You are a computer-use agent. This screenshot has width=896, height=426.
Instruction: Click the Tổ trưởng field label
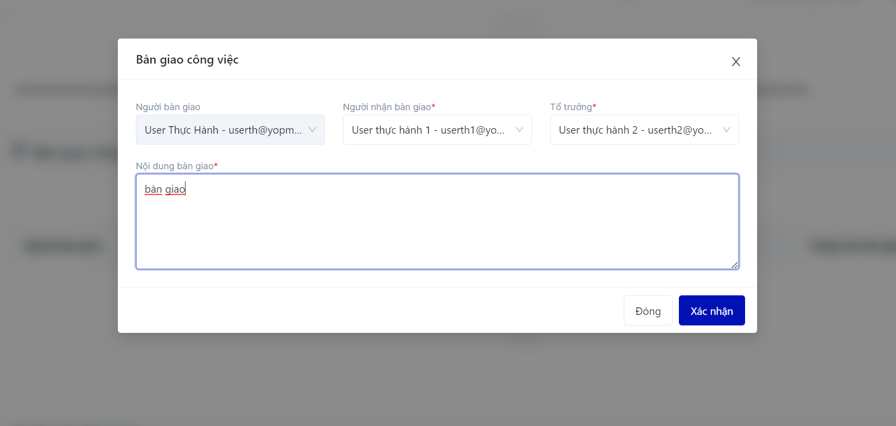571,107
